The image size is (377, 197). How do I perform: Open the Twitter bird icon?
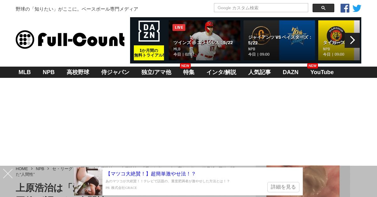pyautogui.click(x=357, y=8)
